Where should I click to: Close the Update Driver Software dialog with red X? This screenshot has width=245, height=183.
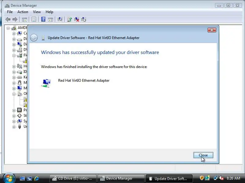pos(212,30)
